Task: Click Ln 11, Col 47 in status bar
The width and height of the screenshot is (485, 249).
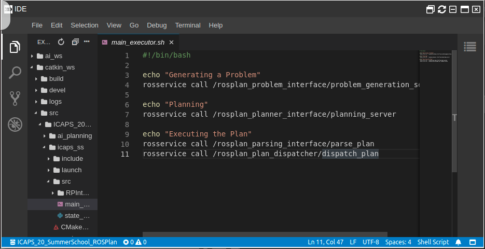Action: [x=325, y=242]
